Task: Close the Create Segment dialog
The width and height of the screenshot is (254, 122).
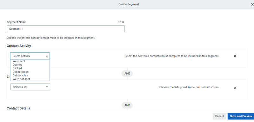Action: (252, 4)
